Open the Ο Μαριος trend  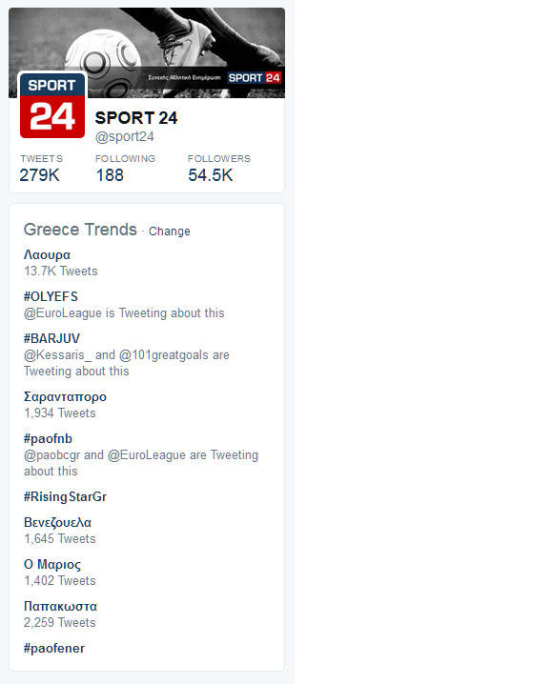tap(52, 565)
